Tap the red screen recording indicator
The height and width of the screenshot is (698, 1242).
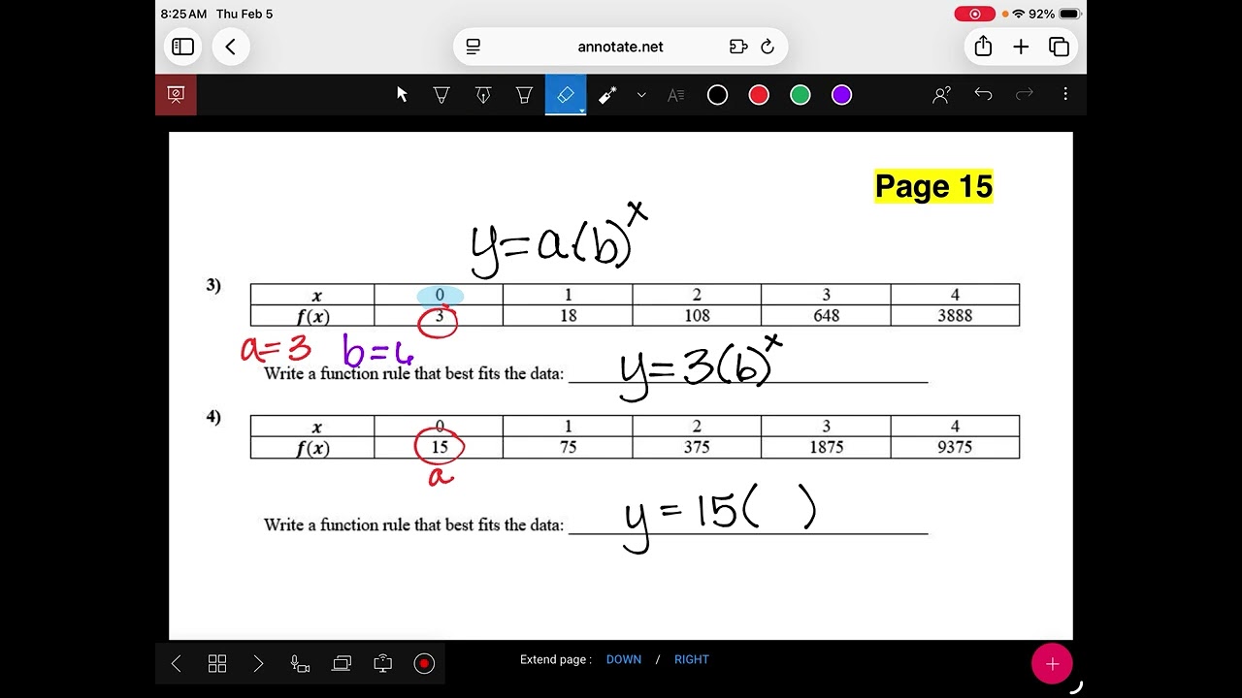tap(975, 15)
